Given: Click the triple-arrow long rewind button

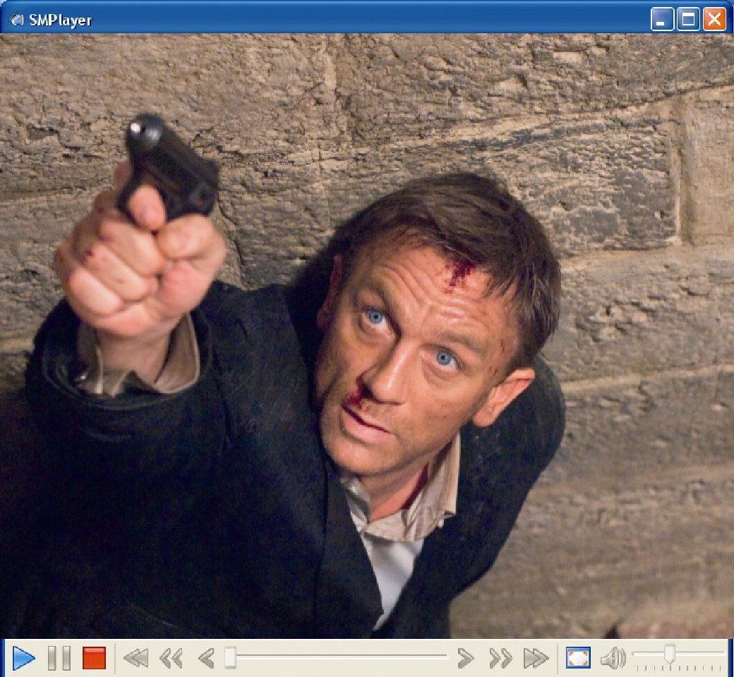Looking at the screenshot, I should 136,659.
